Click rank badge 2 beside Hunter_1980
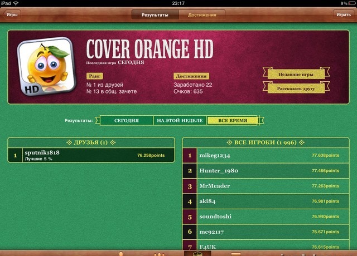The image size is (357, 256). pos(190,171)
